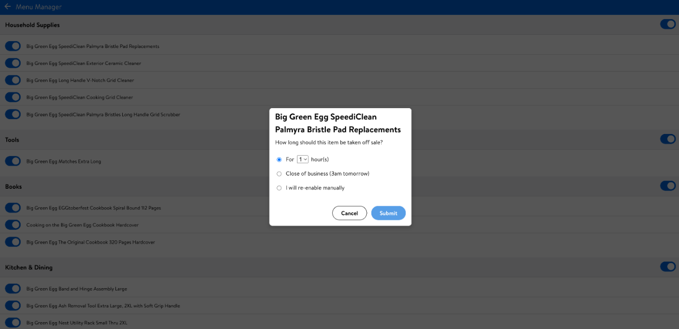The width and height of the screenshot is (679, 329).
Task: Toggle the Household Supplies category switch
Action: pos(668,24)
